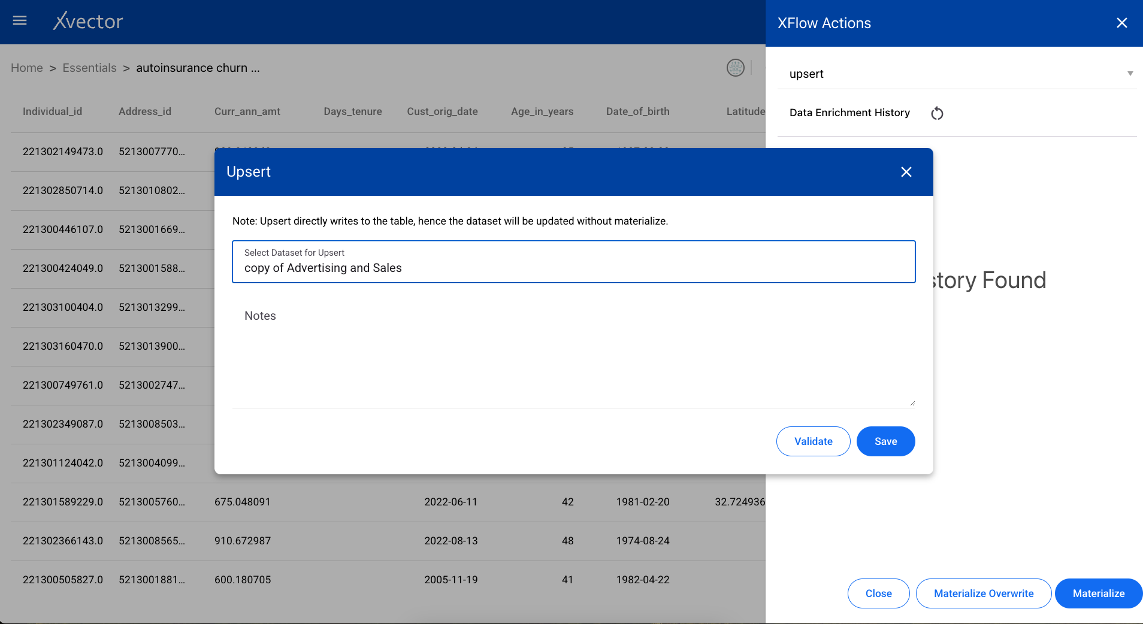Image resolution: width=1143 pixels, height=624 pixels.
Task: Click age cell 41
Action: 568,580
